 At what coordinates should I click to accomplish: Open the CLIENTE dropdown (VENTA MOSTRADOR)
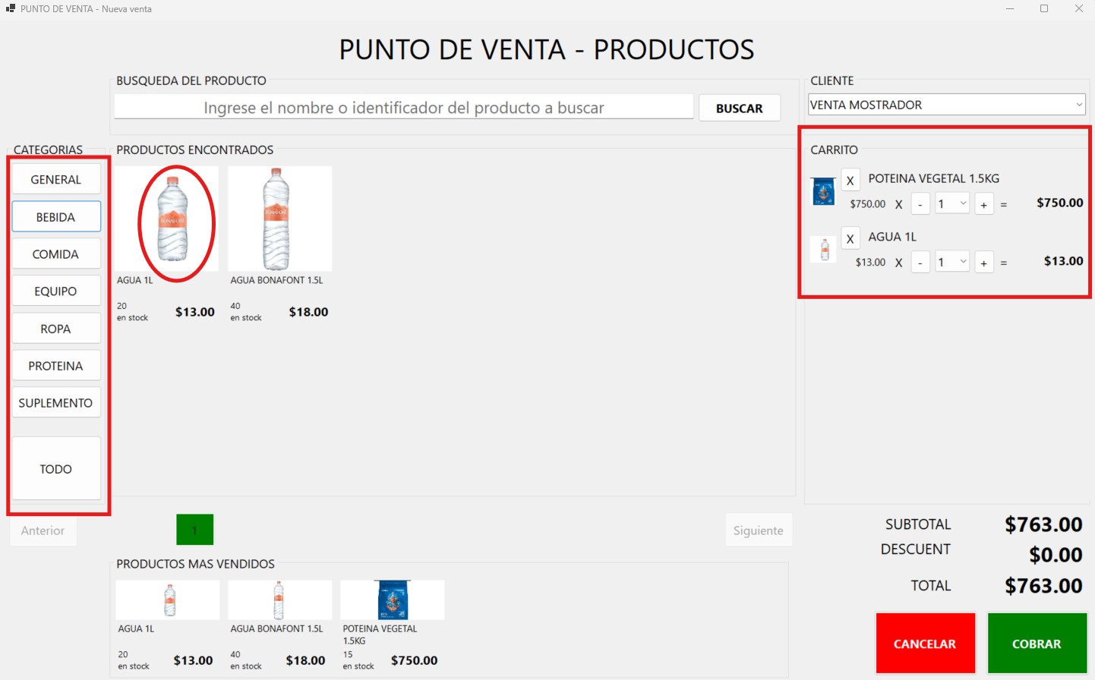coord(946,105)
